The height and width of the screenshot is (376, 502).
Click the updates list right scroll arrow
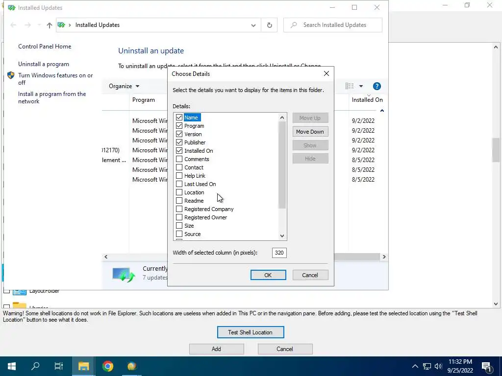click(384, 257)
